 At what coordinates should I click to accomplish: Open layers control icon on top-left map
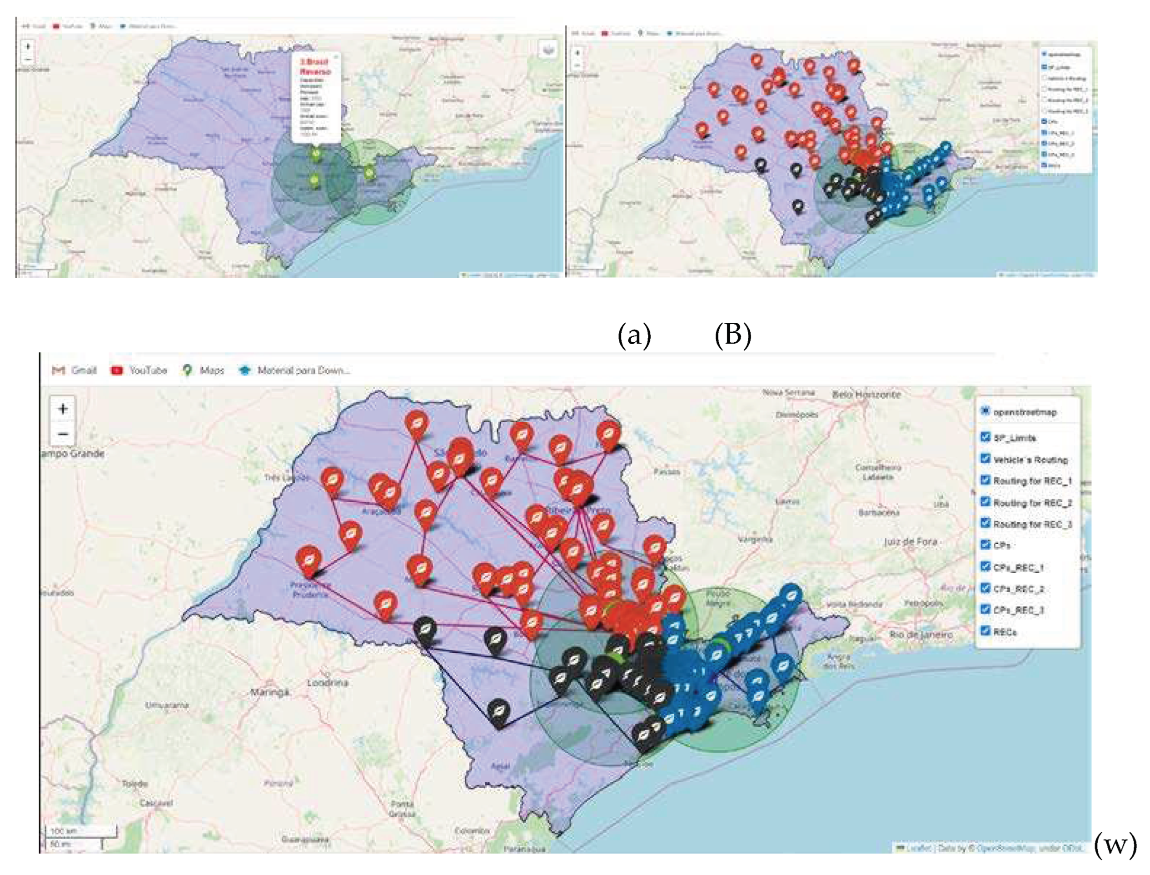point(548,50)
